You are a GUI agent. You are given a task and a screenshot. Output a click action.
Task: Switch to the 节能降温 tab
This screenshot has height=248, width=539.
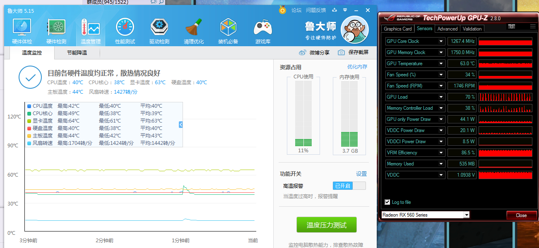pos(77,53)
